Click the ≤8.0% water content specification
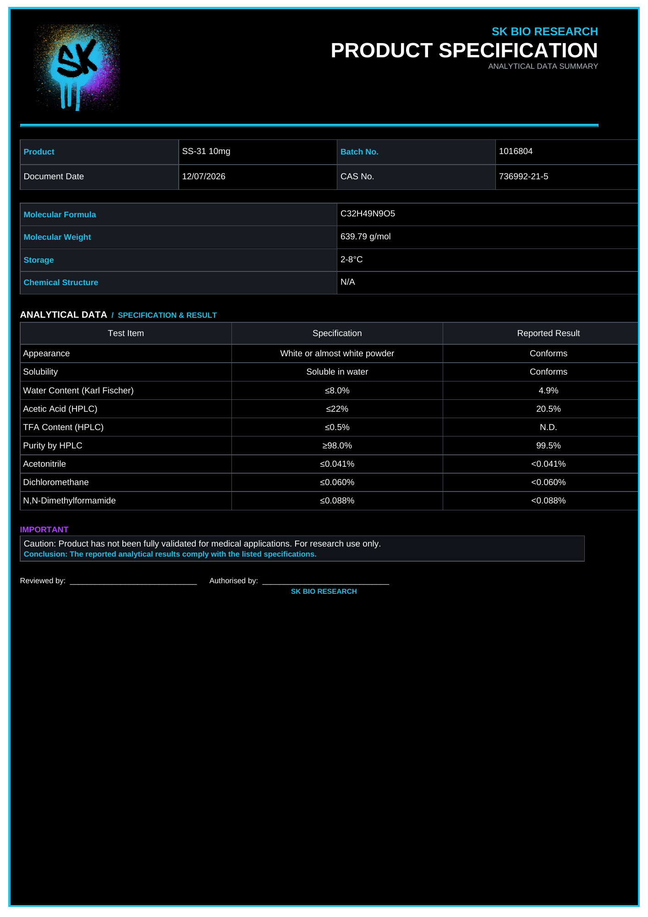Image resolution: width=648 pixels, height=917 pixels. point(337,391)
